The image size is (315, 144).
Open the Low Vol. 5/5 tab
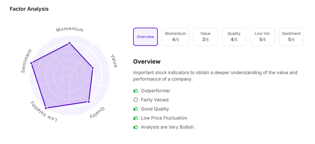[262, 37]
